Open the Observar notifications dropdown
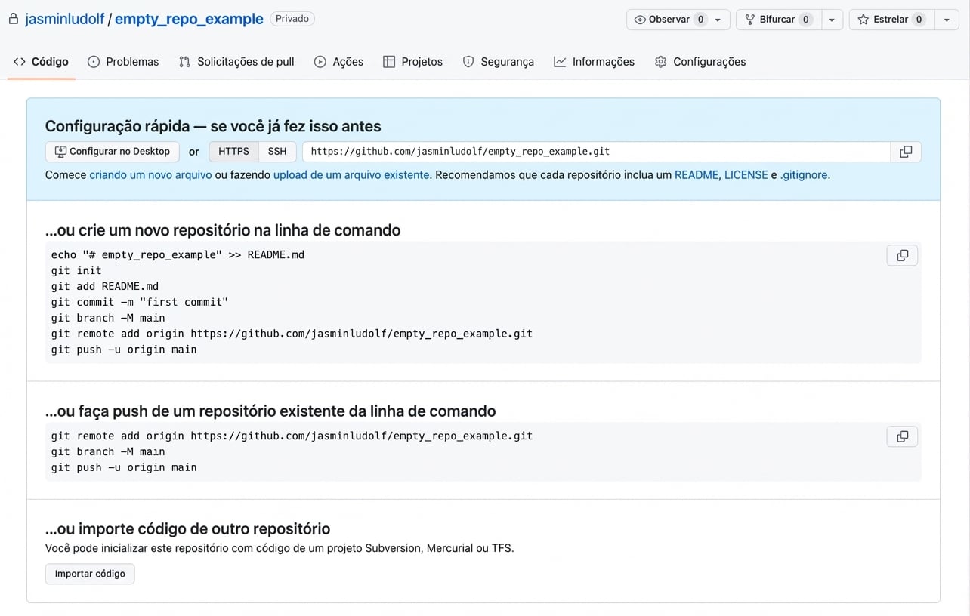The height and width of the screenshot is (616, 970). coord(678,20)
